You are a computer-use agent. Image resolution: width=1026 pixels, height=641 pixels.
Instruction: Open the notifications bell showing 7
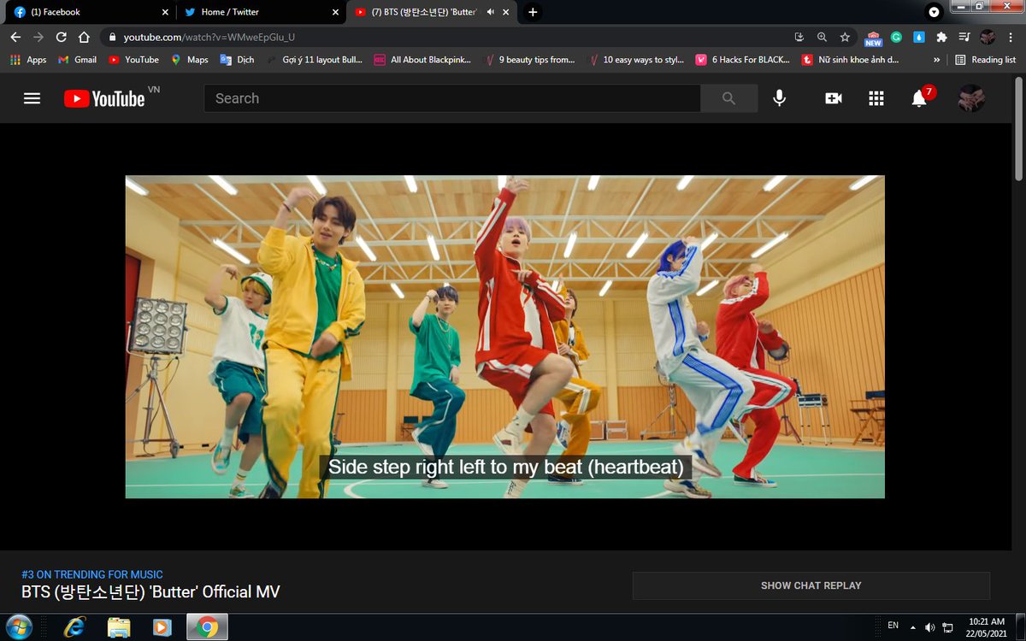[920, 97]
